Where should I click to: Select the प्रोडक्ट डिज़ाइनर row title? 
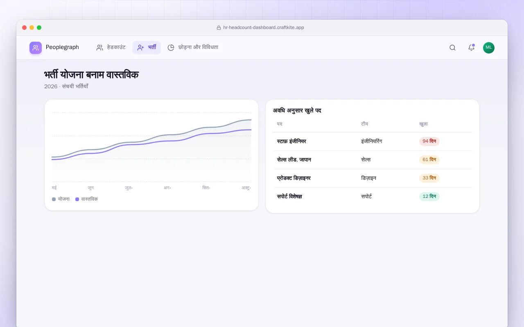[294, 178]
